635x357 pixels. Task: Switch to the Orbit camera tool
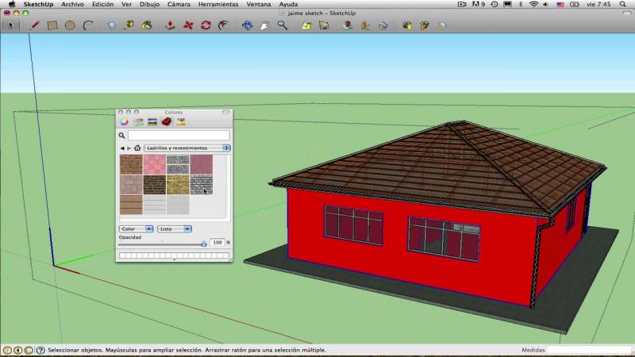tap(247, 25)
